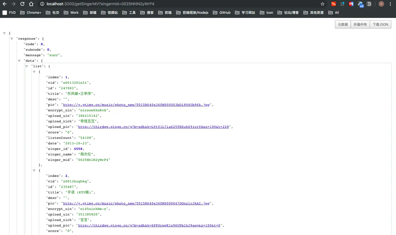This screenshot has width=396, height=235.
Task: Open the All bookmarks folder
Action: (x=334, y=12)
